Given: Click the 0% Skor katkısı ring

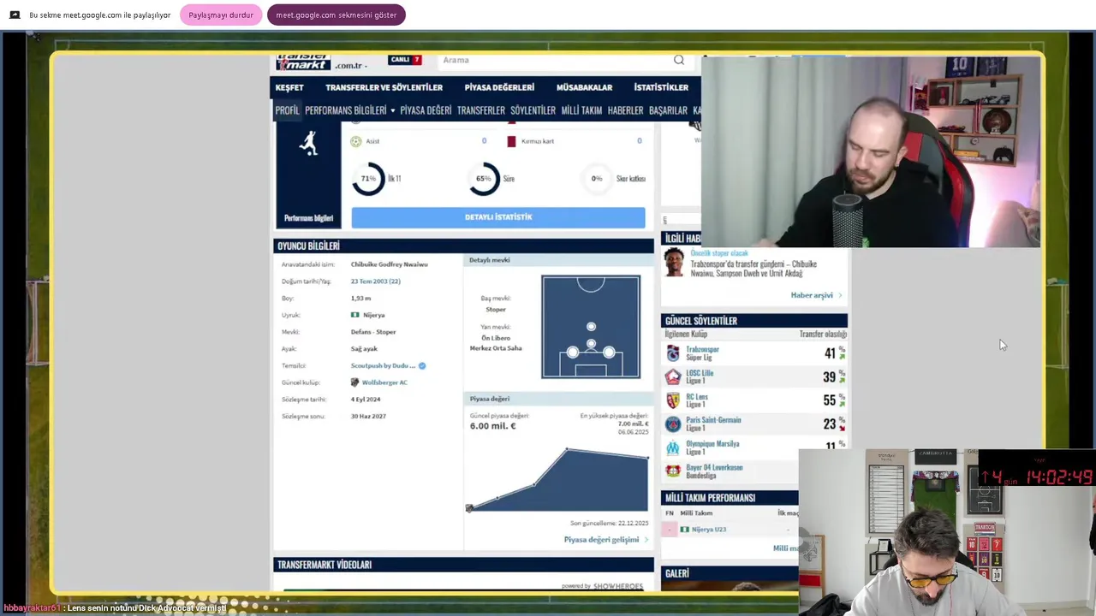Looking at the screenshot, I should [597, 179].
